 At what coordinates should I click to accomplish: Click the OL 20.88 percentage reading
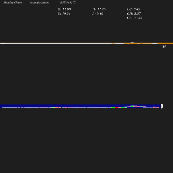(x=135, y=18)
